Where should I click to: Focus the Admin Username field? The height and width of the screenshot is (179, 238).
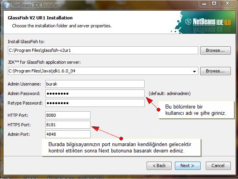95,84
